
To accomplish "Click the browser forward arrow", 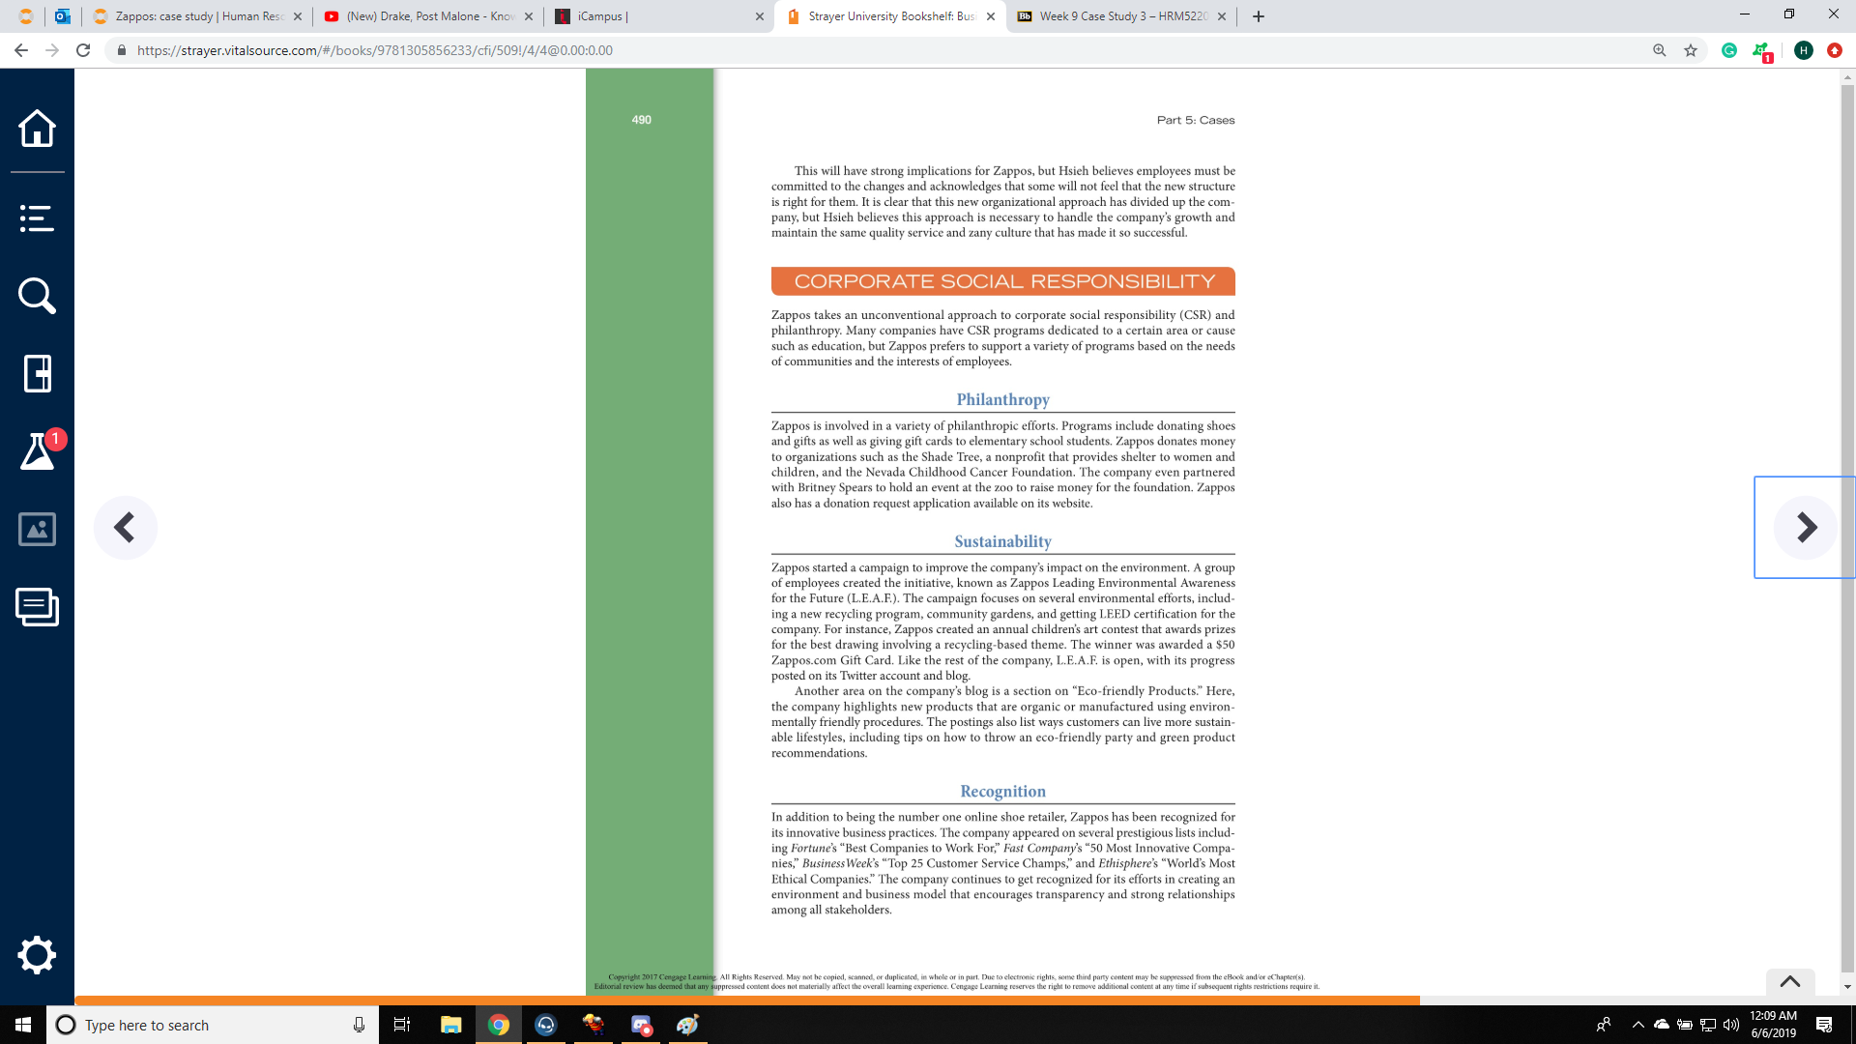I will pyautogui.click(x=52, y=50).
